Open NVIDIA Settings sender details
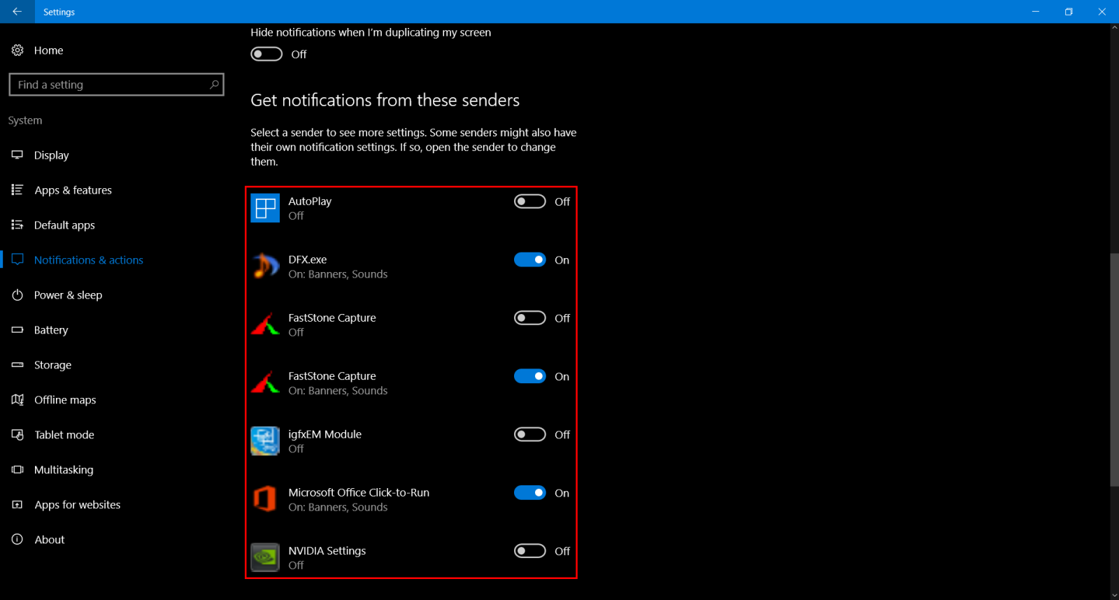Image resolution: width=1119 pixels, height=600 pixels. (x=327, y=551)
